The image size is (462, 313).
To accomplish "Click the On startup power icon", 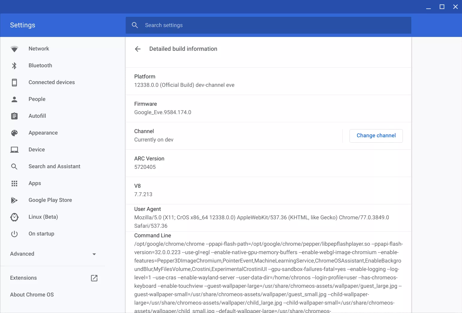I will [x=14, y=234].
